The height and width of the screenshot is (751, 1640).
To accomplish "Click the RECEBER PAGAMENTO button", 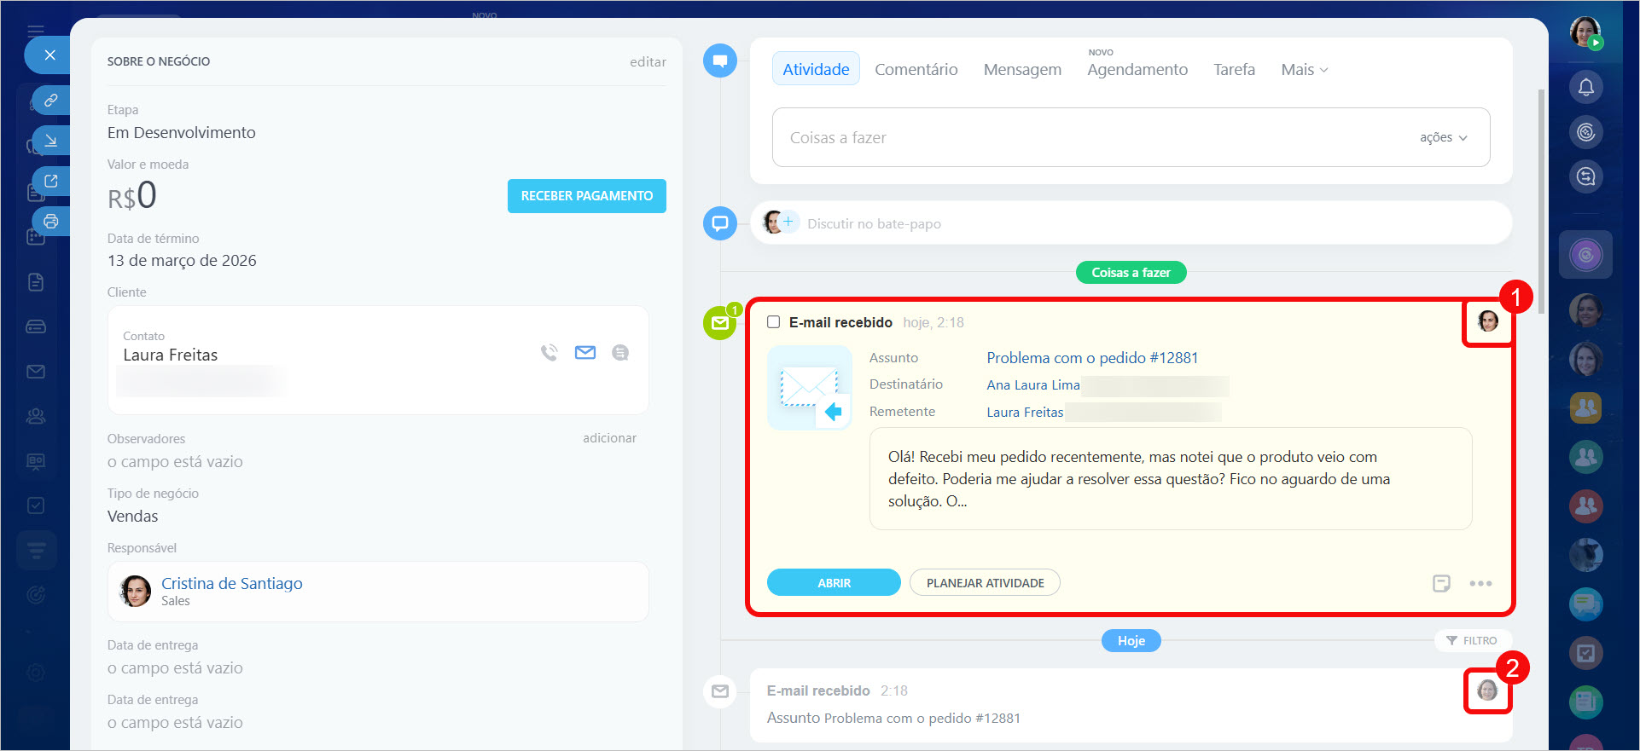I will (586, 196).
